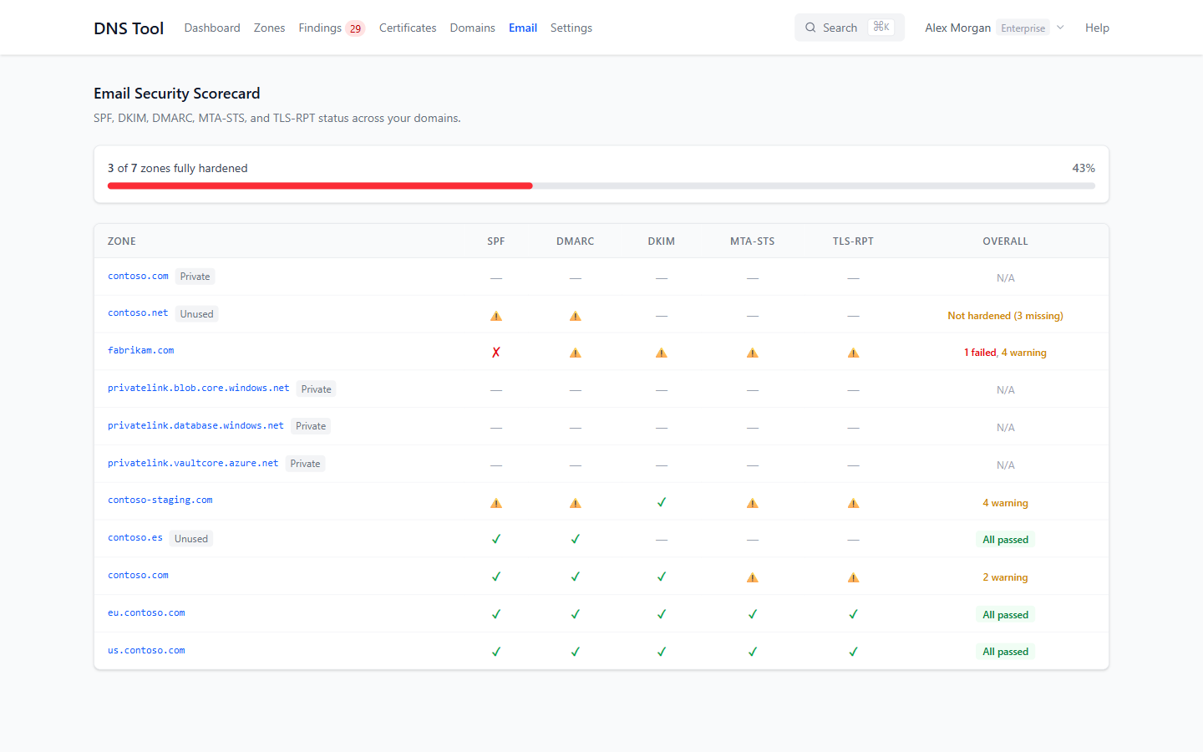Image resolution: width=1203 pixels, height=752 pixels.
Task: Go to the Zones tab
Action: pyautogui.click(x=269, y=28)
